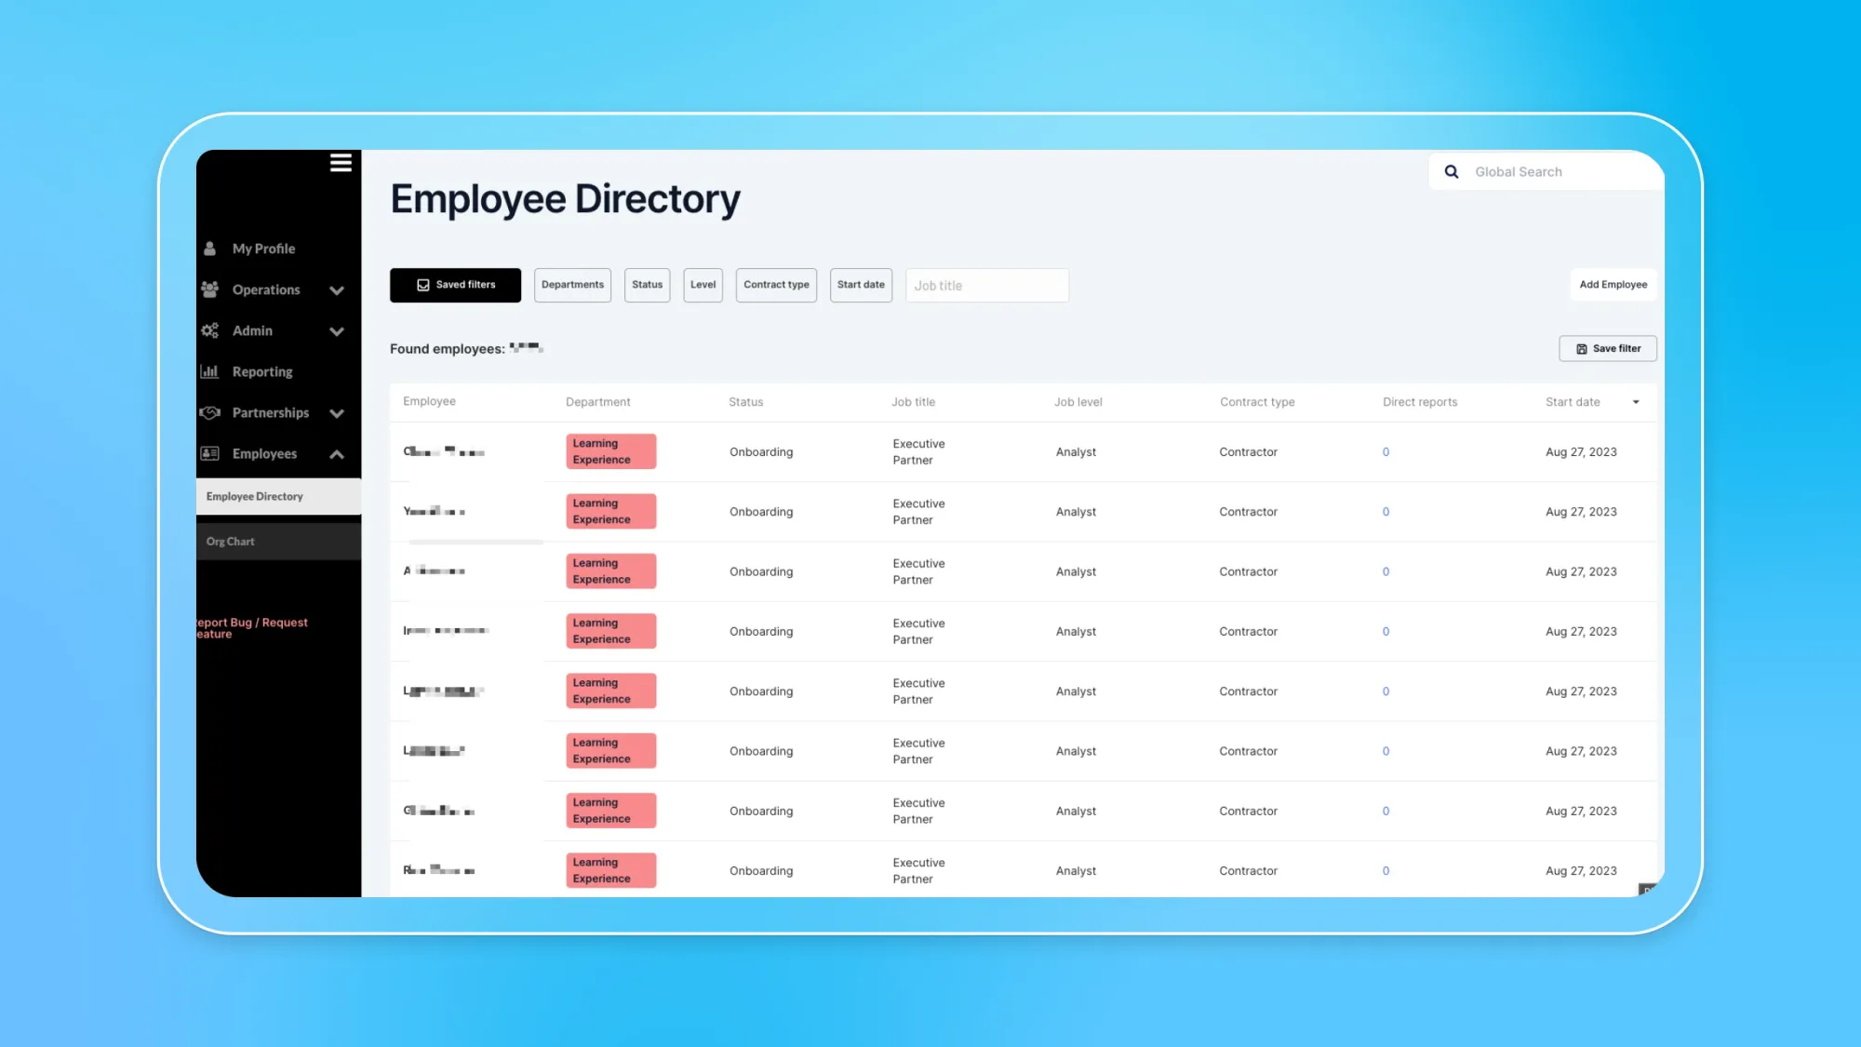Click the Partnerships handshake icon
This screenshot has width=1861, height=1047.
click(209, 412)
